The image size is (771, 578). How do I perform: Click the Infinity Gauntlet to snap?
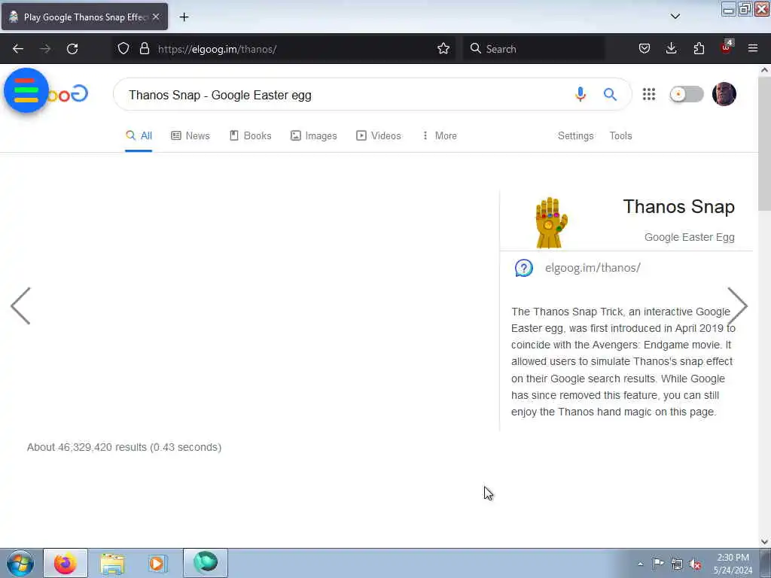[551, 223]
